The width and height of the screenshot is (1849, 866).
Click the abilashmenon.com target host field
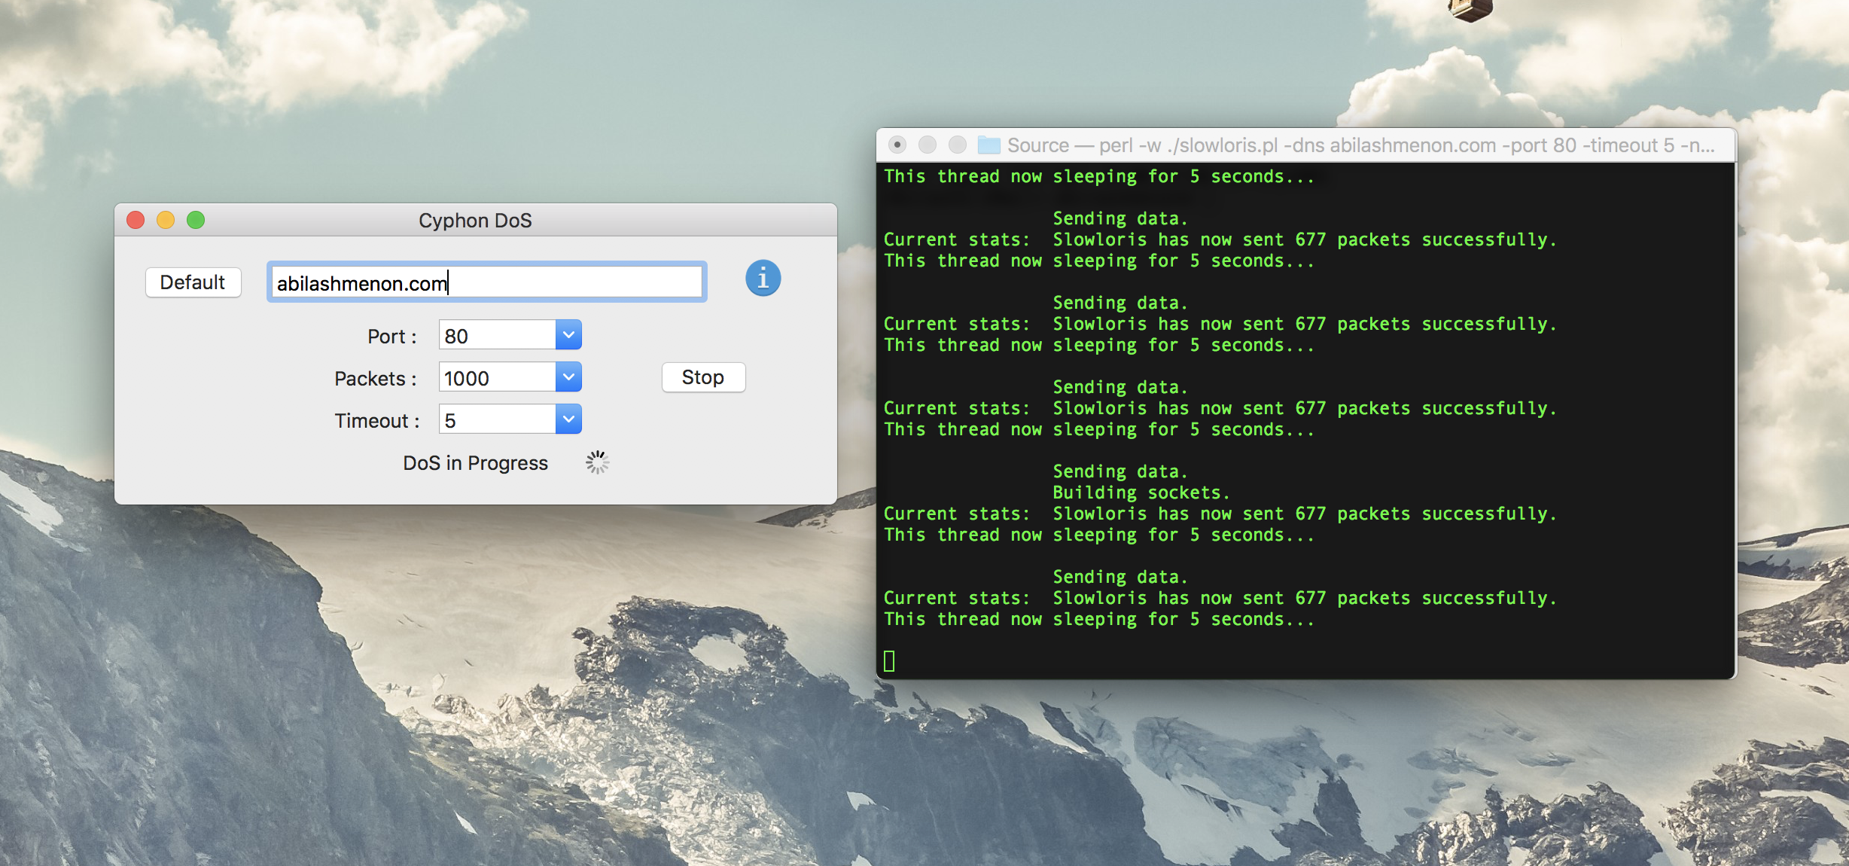click(x=486, y=283)
